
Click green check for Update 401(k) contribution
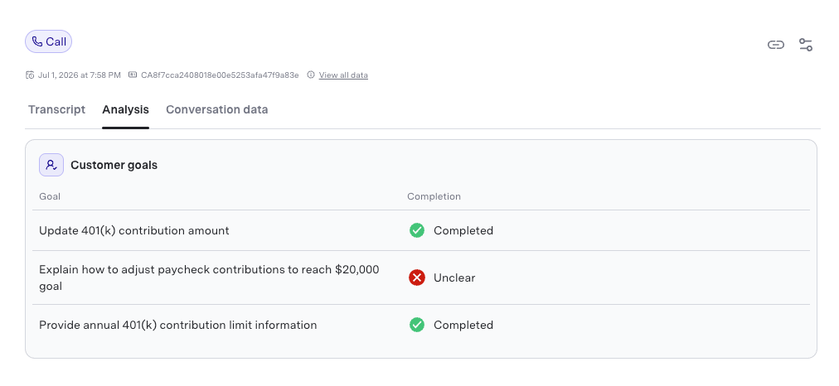coord(417,230)
